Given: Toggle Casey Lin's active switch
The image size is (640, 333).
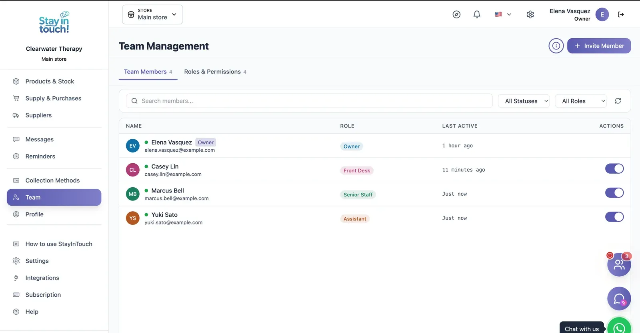Looking at the screenshot, I should point(614,168).
